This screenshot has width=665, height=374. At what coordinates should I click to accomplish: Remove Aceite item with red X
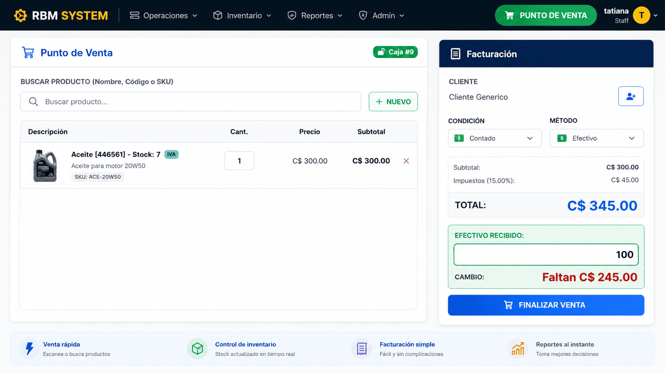tap(406, 161)
